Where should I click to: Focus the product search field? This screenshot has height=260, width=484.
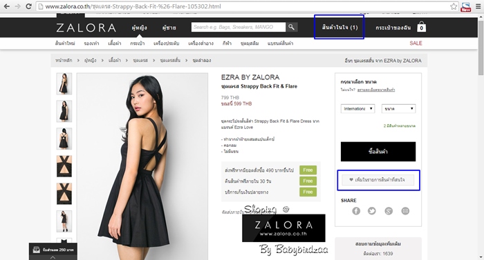pos(239,27)
